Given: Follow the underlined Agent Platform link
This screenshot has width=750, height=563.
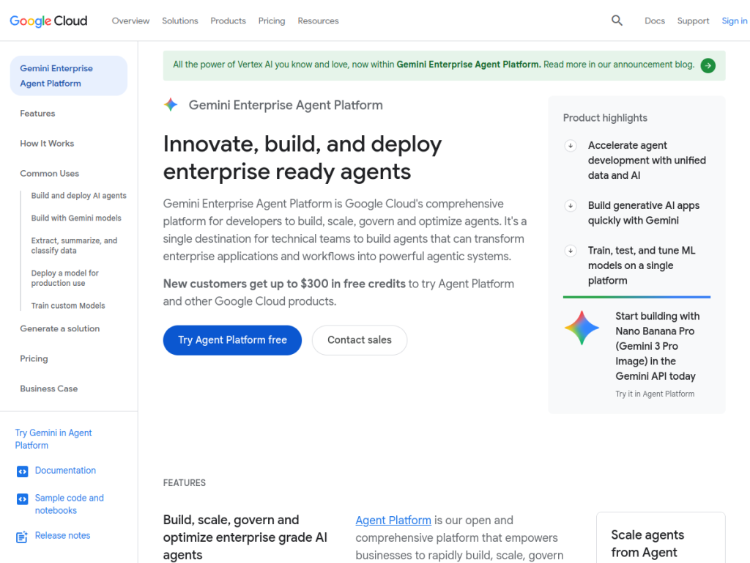Looking at the screenshot, I should pyautogui.click(x=393, y=520).
